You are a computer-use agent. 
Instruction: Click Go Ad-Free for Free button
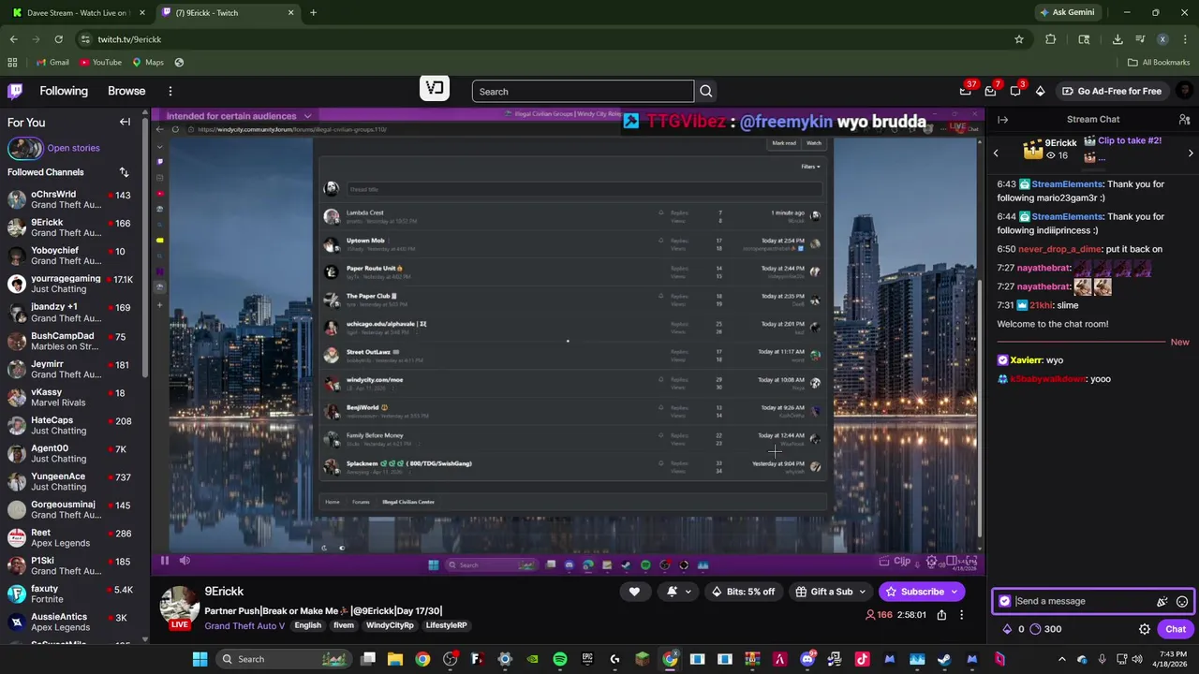[1112, 91]
